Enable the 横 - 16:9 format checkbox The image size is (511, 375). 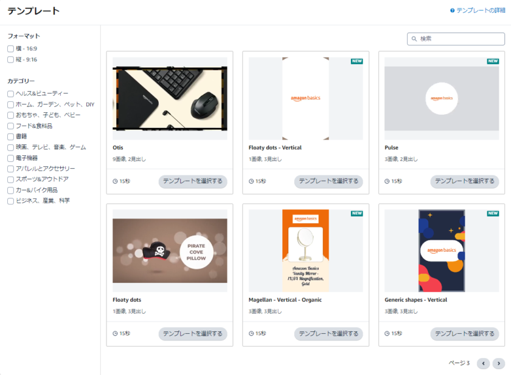click(10, 49)
